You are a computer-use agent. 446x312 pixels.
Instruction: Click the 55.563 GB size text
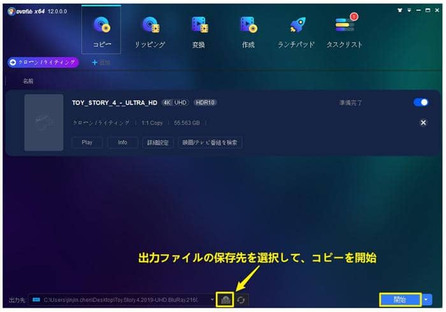pyautogui.click(x=187, y=123)
